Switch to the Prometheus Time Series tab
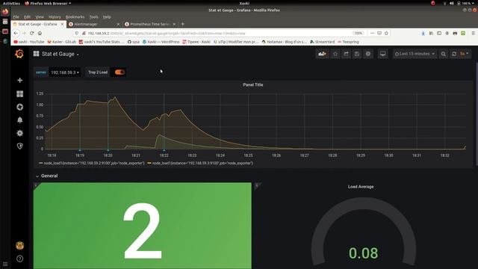The width and height of the screenshot is (478, 269). (x=150, y=24)
